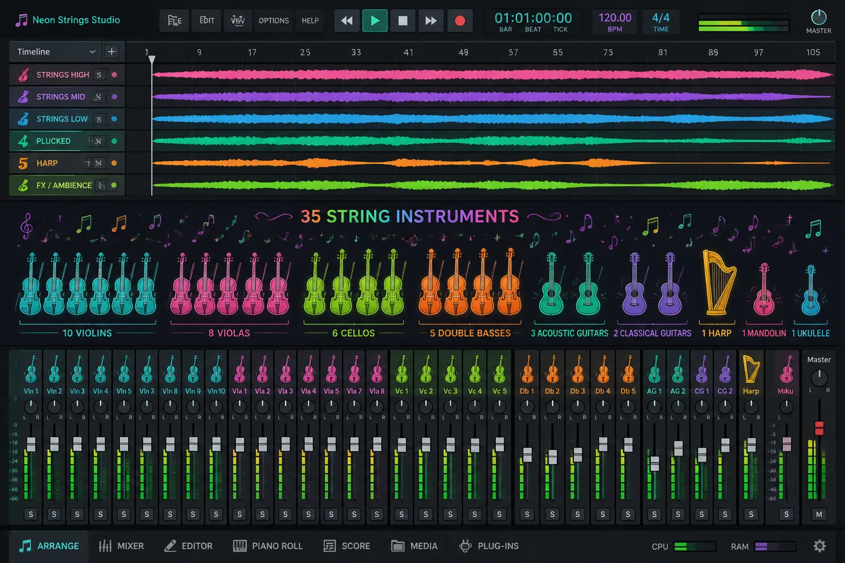Image resolution: width=845 pixels, height=563 pixels.
Task: Open the Edit menu
Action: click(x=207, y=21)
